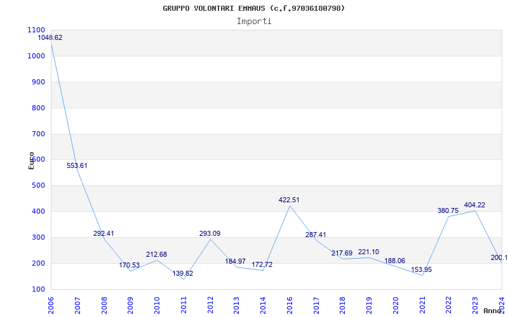Select the 404.22 data label
Viewport: 508px width, 317px height.
(474, 205)
